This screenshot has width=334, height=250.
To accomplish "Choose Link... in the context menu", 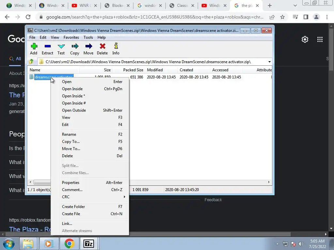I will (90, 224).
